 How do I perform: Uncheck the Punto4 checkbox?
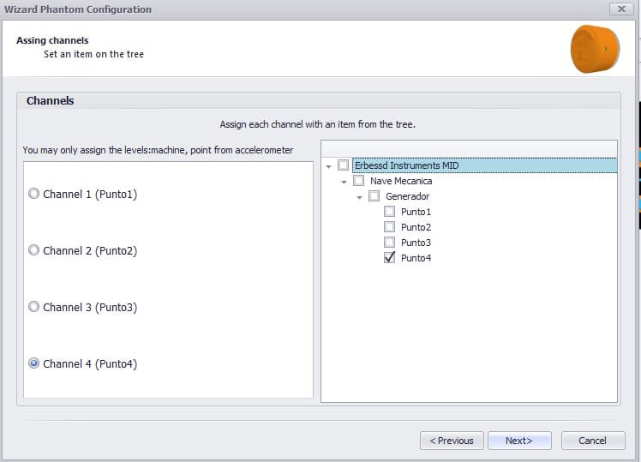[390, 258]
